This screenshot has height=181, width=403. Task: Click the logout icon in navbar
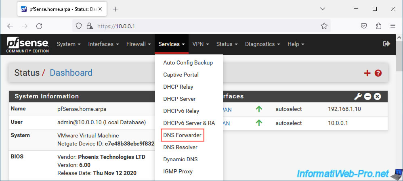point(386,44)
